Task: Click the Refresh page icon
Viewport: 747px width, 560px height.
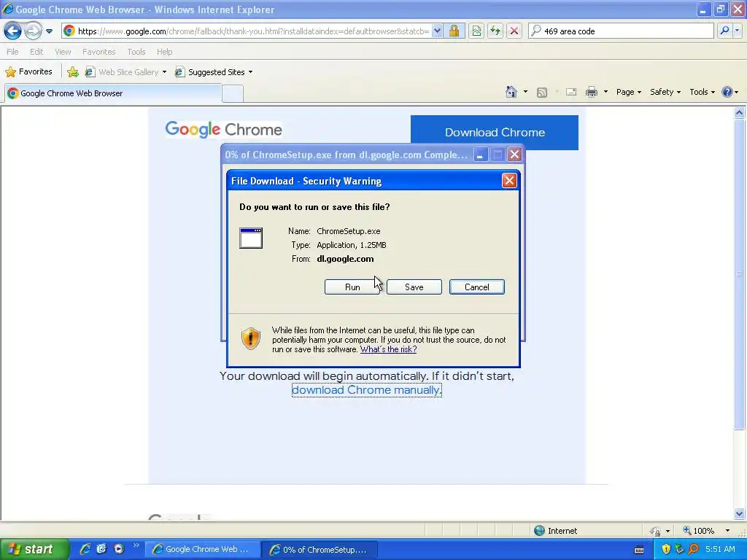Action: coord(495,31)
